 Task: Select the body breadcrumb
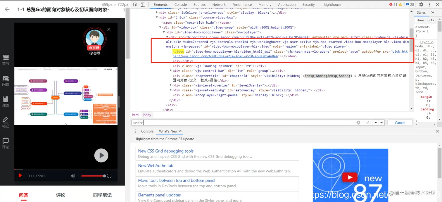coord(147,115)
